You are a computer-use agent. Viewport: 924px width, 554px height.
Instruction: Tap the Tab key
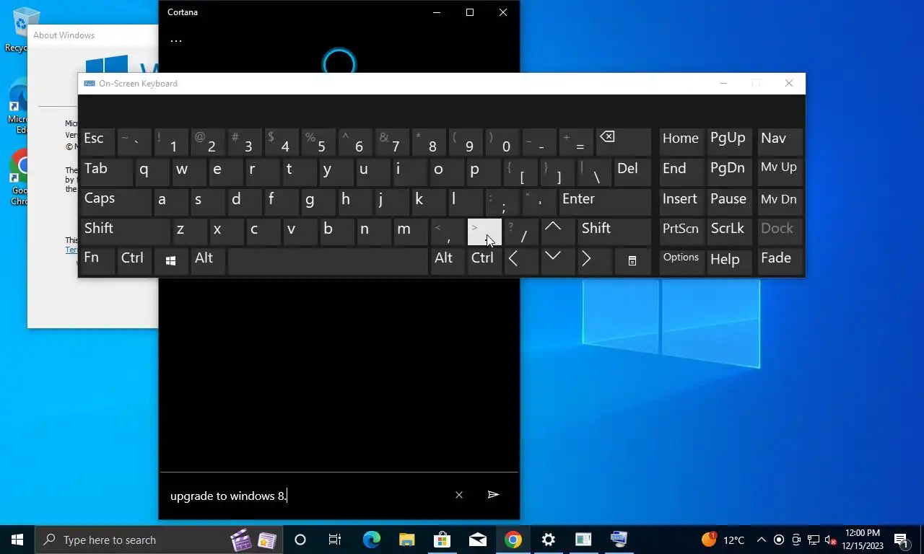pos(106,172)
